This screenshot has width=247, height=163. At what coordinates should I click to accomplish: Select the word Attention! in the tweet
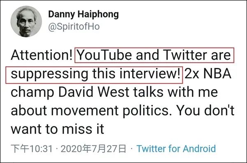[42, 55]
